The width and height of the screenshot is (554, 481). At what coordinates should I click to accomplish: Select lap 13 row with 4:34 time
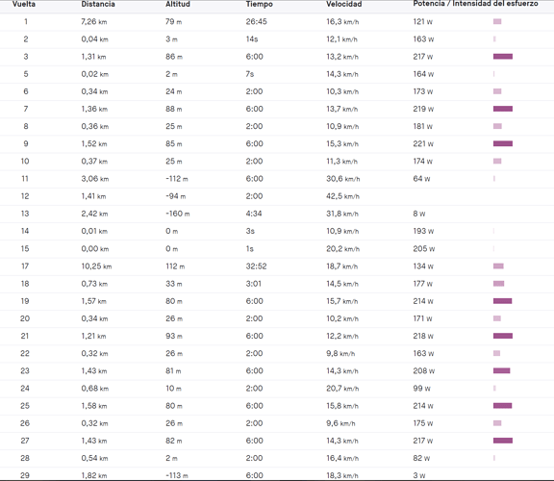click(277, 214)
